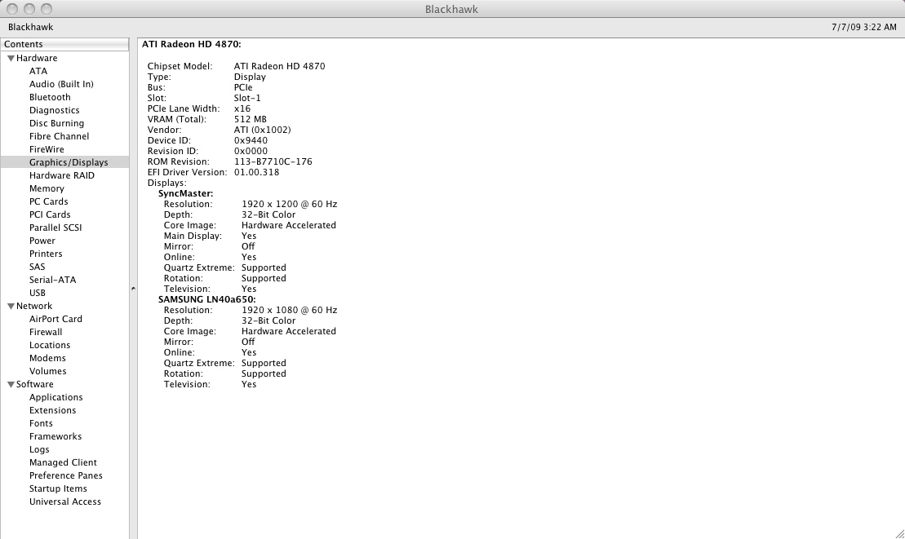Image resolution: width=905 pixels, height=539 pixels.
Task: Show Startup Items
Action: tap(58, 488)
